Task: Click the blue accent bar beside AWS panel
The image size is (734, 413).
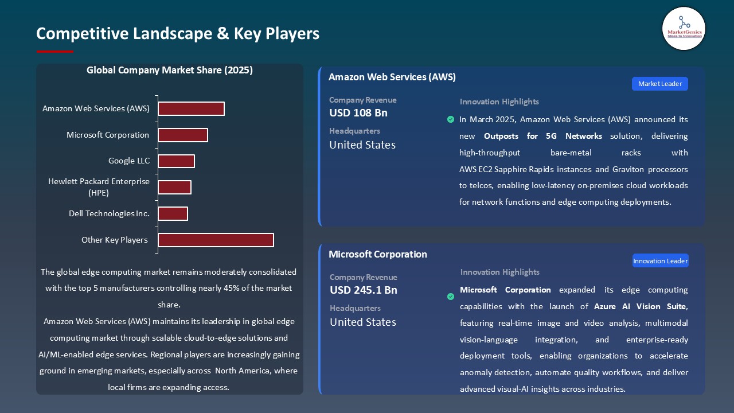Action: [x=319, y=146]
